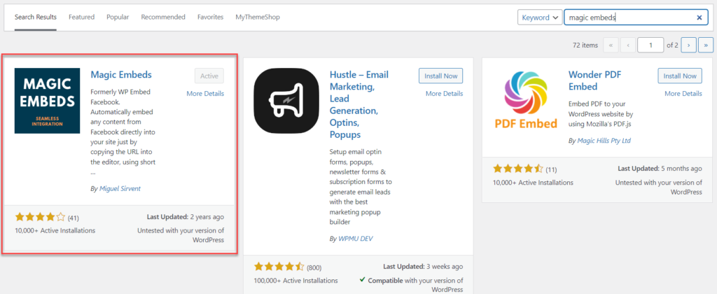Open the Keyword search type dropdown
The height and width of the screenshot is (294, 717).
(539, 17)
